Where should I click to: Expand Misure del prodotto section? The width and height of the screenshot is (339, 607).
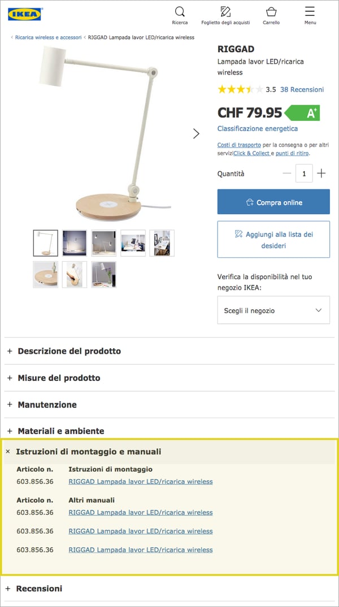point(169,378)
